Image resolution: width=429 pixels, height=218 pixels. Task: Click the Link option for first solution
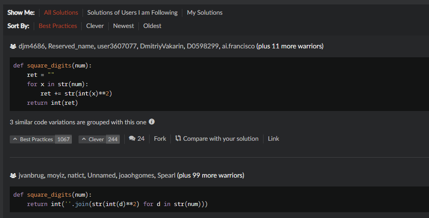(273, 139)
